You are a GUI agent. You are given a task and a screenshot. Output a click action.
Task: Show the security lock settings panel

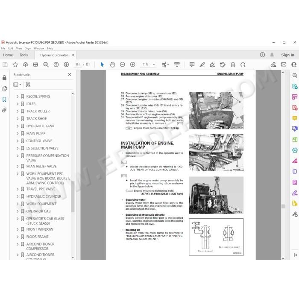(4, 78)
